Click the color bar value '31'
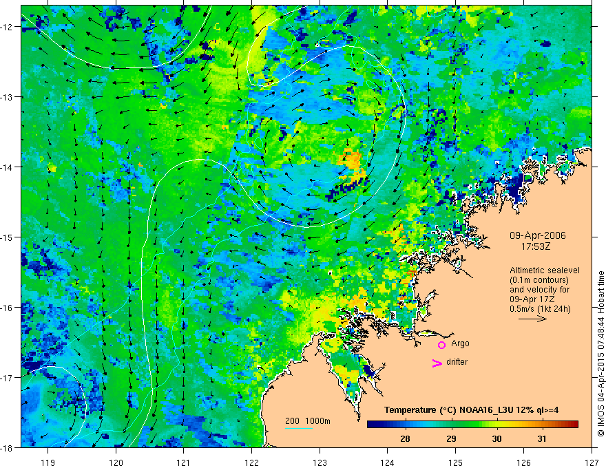Viewport: 606px width, 468px height. pos(542,438)
